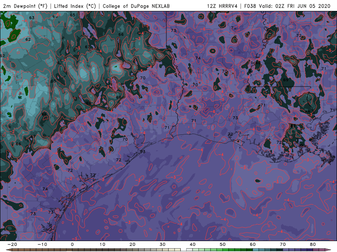The height and width of the screenshot is (252, 337).
Task: Click the "60" color scale label
Action: pos(253,244)
